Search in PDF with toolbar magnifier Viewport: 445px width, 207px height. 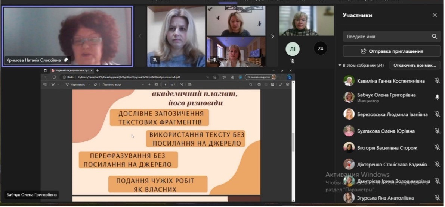pos(251,84)
